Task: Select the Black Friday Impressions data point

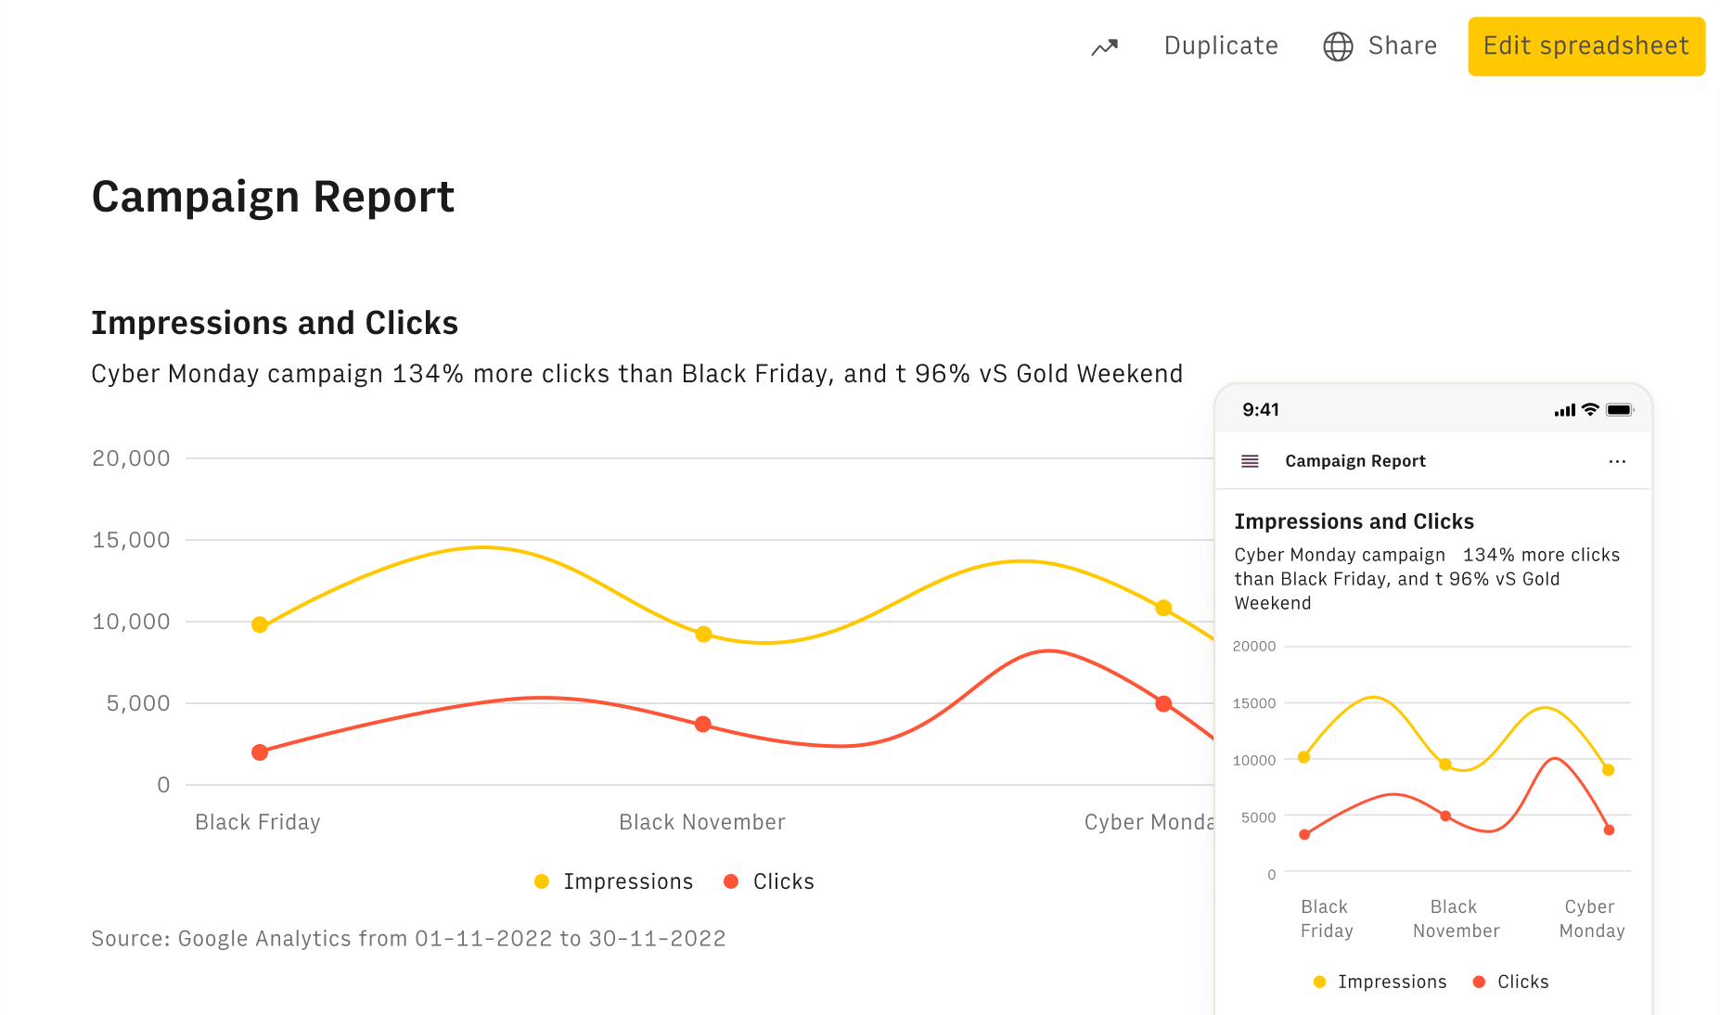Action: pos(260,624)
